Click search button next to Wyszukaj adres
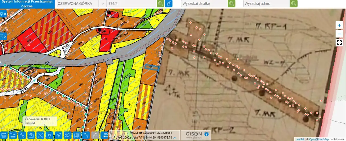346x141 pixels. click(294, 4)
